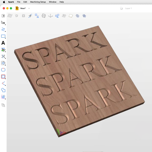This screenshot has width=152, height=152.
Task: Open the File menu
Action: [x=18, y=2]
